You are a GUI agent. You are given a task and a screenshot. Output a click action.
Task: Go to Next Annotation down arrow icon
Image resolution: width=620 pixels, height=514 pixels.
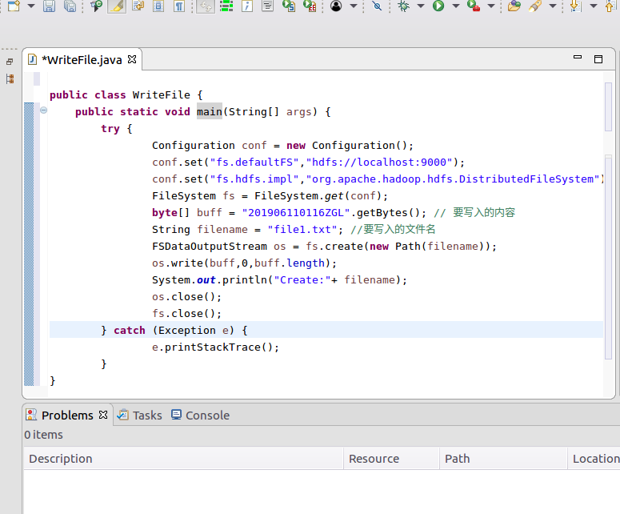coord(576,6)
